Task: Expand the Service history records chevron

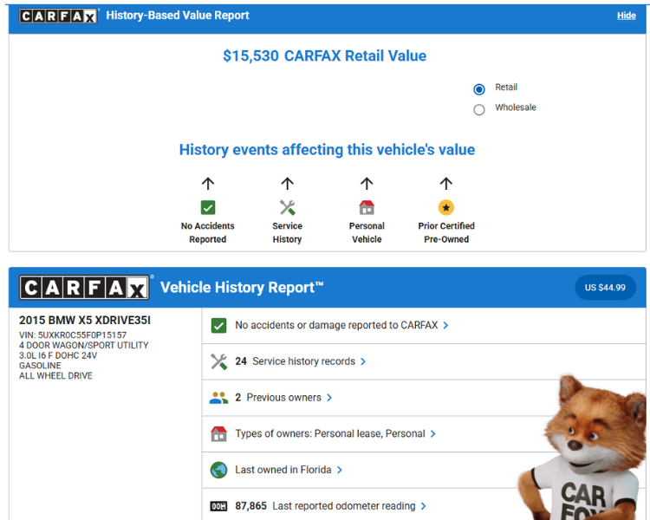Action: [x=363, y=361]
